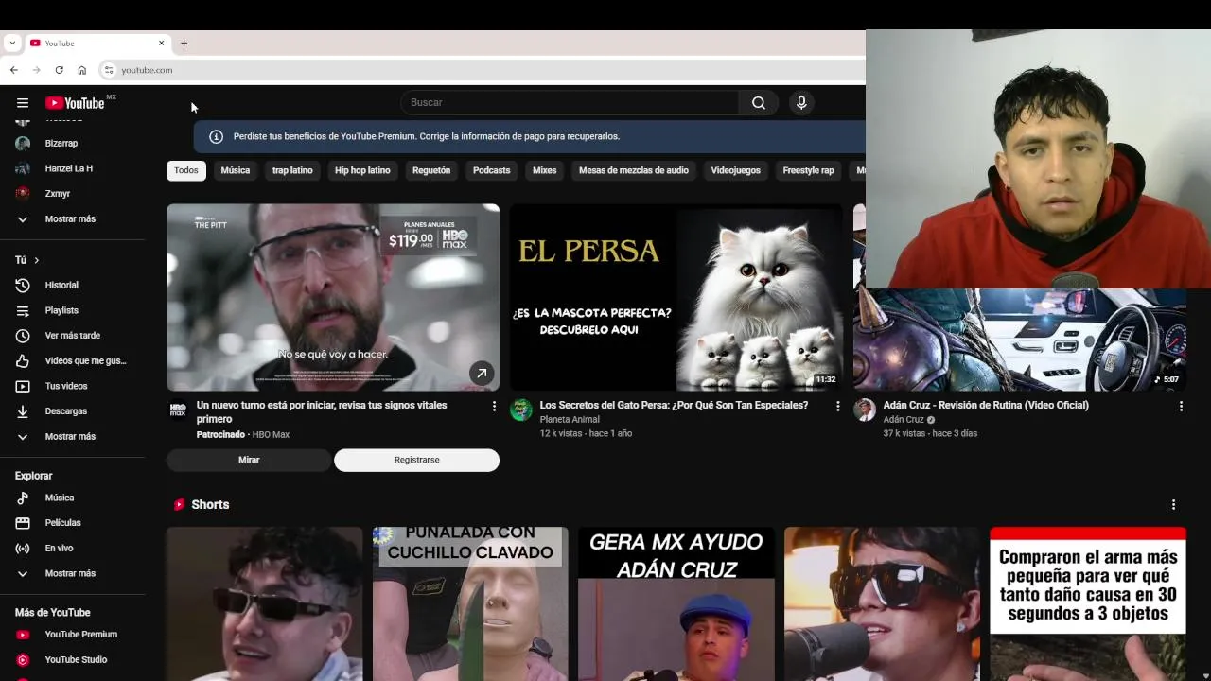Open a new browser tab

click(184, 43)
